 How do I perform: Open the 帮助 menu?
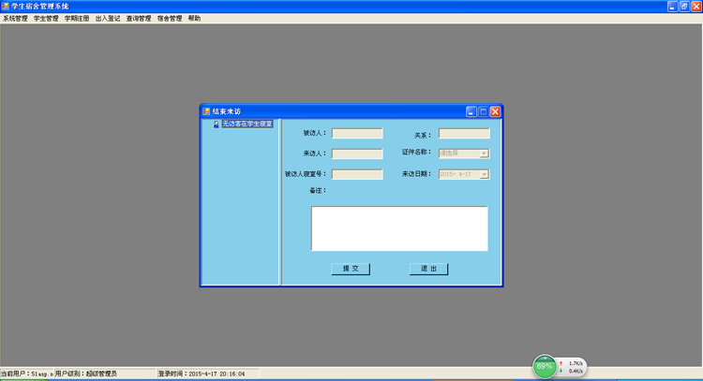coord(194,19)
